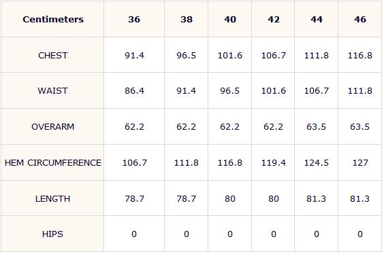Select the size 44 column header
384x254 pixels.
click(x=317, y=19)
